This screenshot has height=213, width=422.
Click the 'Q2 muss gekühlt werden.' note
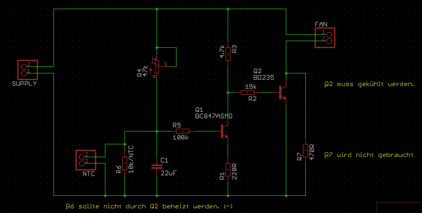click(369, 84)
